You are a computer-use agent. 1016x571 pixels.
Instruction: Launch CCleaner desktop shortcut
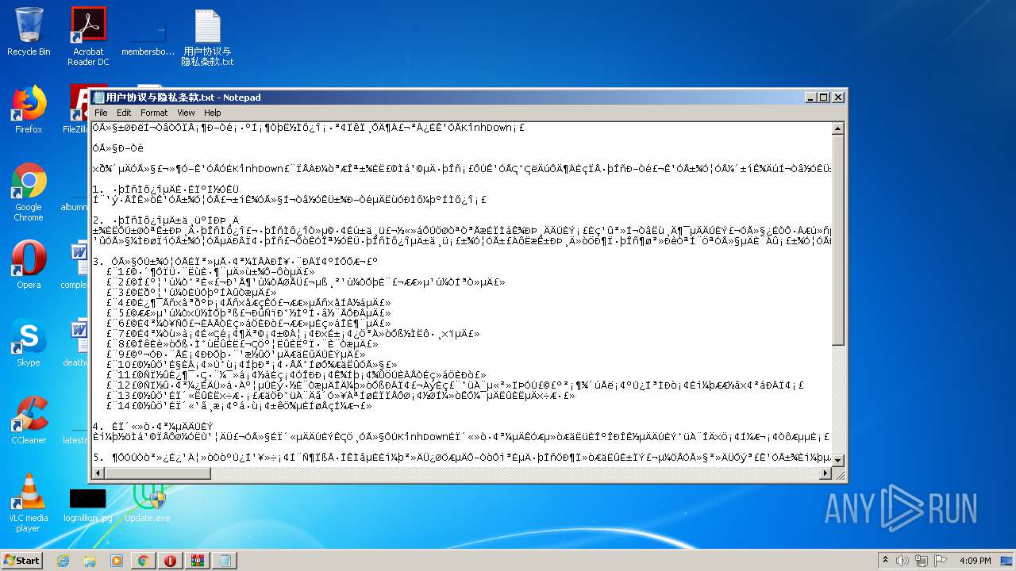click(29, 420)
